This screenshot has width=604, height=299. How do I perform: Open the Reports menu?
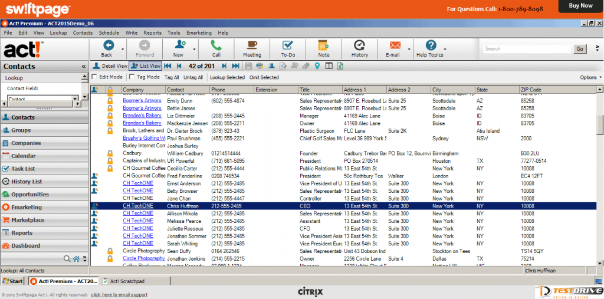point(153,33)
